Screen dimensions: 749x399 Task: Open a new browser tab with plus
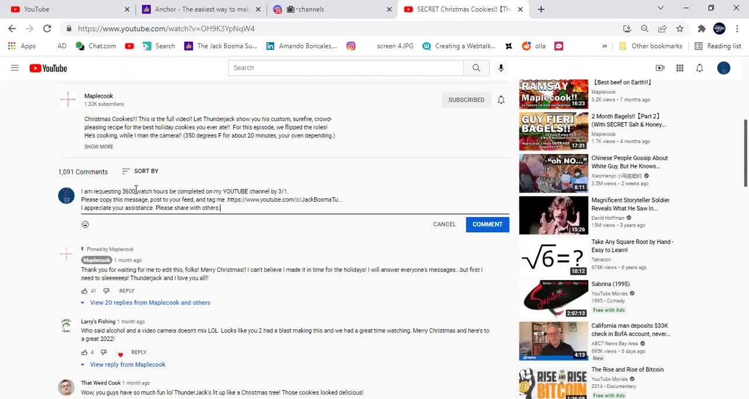[541, 9]
